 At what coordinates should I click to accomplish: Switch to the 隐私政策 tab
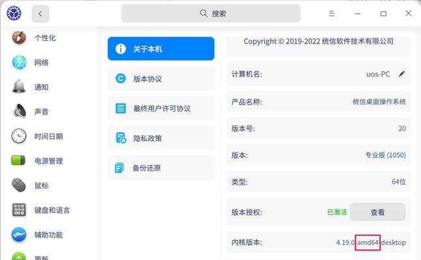coord(161,138)
